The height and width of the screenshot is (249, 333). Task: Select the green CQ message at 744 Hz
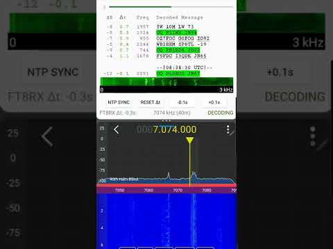(x=178, y=50)
